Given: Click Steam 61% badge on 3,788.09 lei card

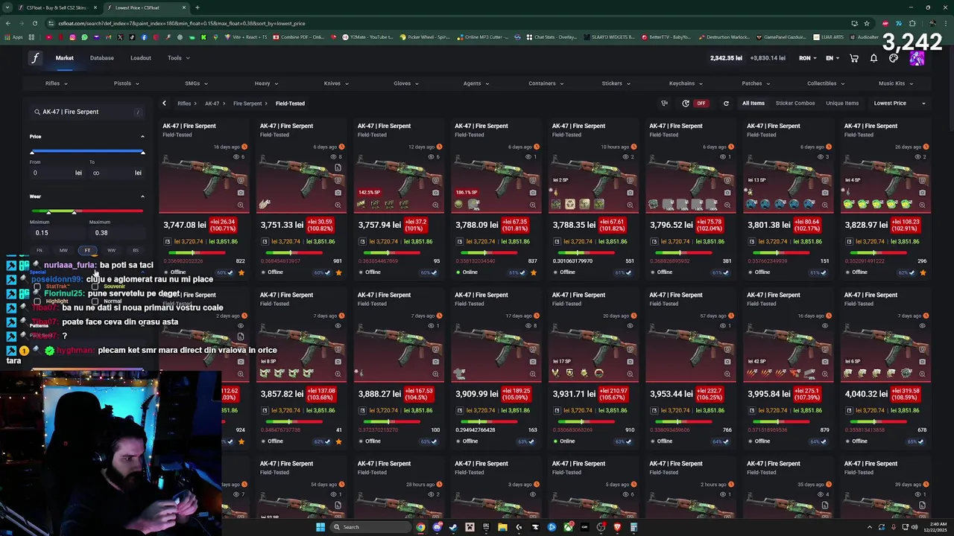Looking at the screenshot, I should coord(516,272).
